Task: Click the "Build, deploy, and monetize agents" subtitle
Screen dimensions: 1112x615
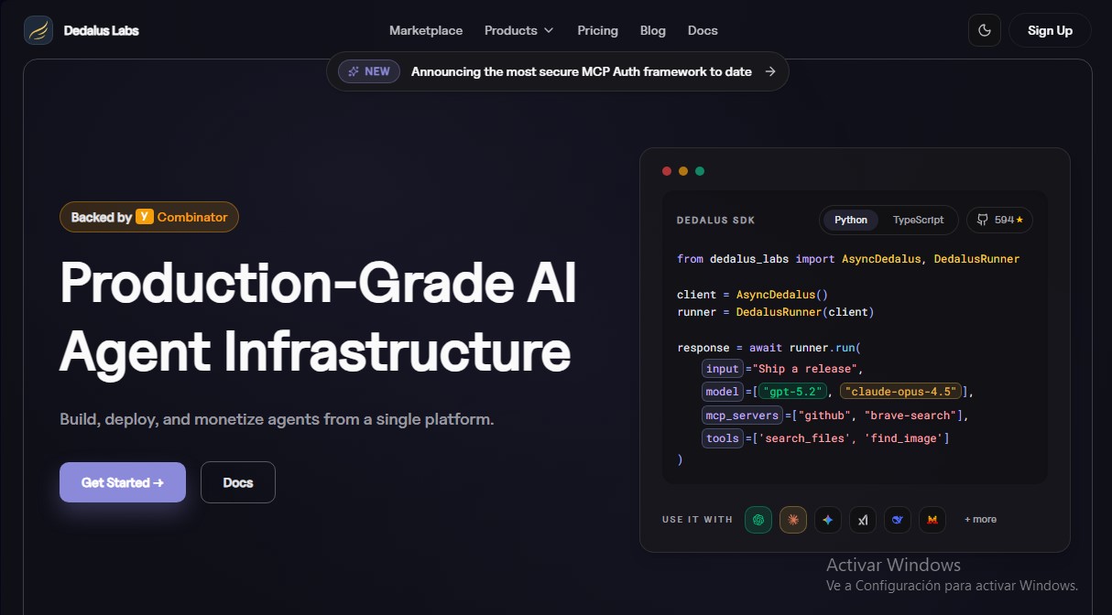Action: (x=277, y=420)
